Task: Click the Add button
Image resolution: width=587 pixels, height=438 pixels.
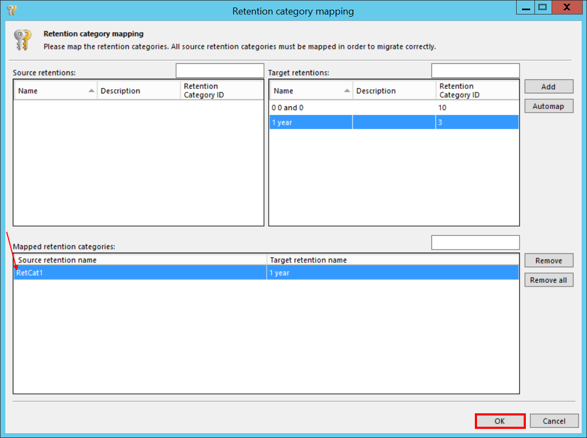Action: pyautogui.click(x=548, y=86)
